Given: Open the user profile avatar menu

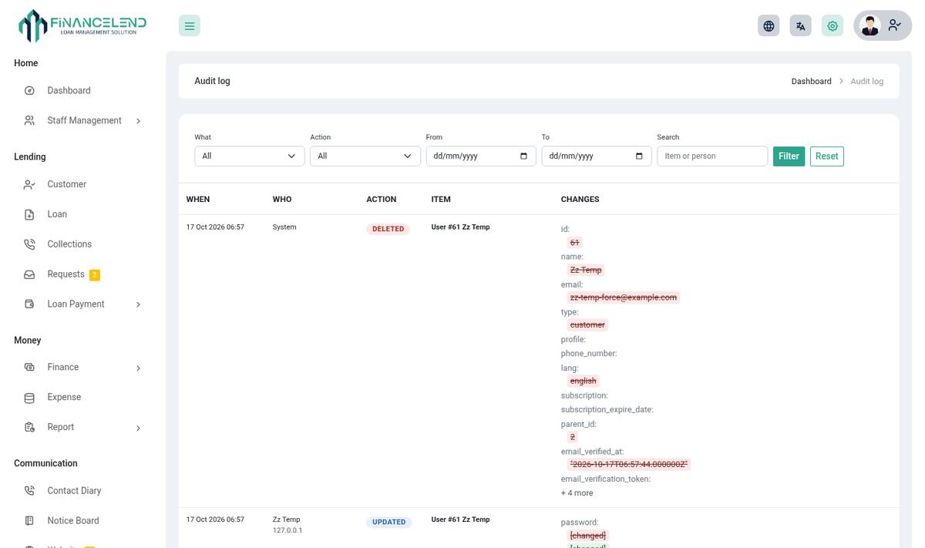Looking at the screenshot, I should coord(883,25).
